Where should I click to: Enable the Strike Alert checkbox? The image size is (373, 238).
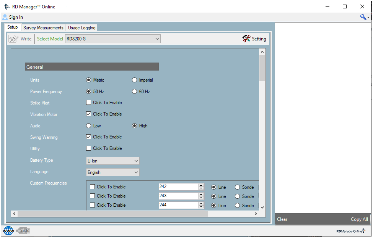pyautogui.click(x=88, y=102)
